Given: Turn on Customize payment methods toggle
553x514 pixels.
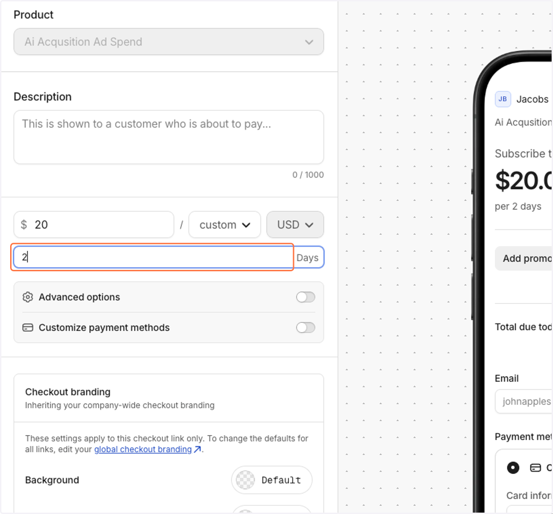Looking at the screenshot, I should [x=306, y=327].
